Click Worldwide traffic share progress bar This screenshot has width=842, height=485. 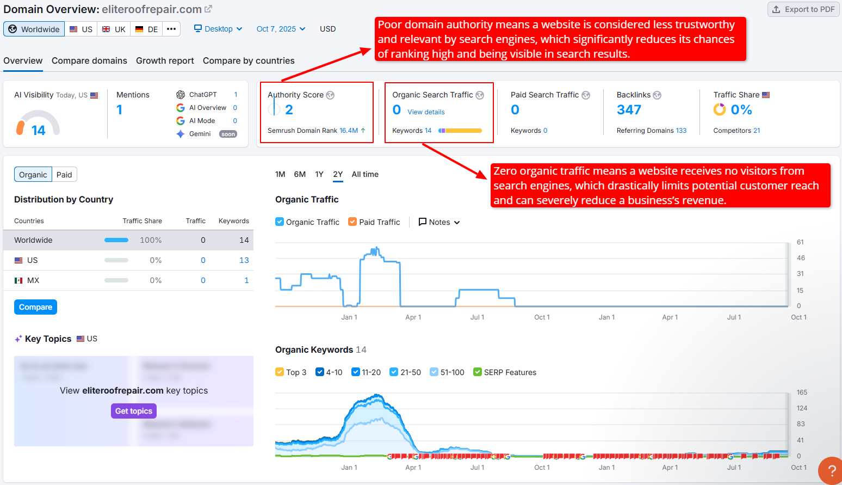pyautogui.click(x=116, y=240)
